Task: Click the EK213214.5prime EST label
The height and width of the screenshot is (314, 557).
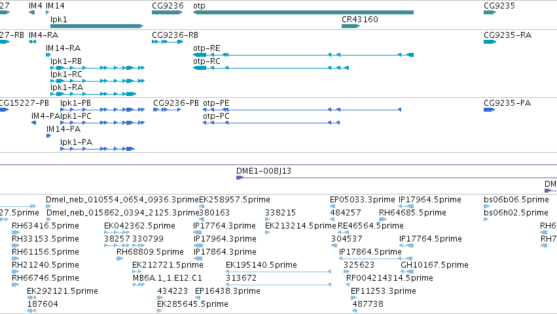Action: coord(300,226)
